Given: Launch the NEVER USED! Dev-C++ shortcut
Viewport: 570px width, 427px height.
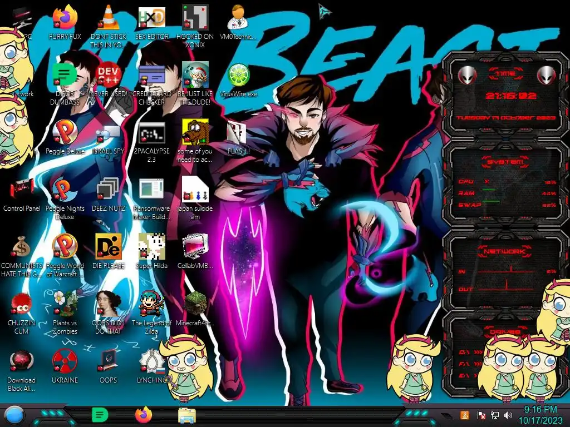Looking at the screenshot, I should point(109,75).
